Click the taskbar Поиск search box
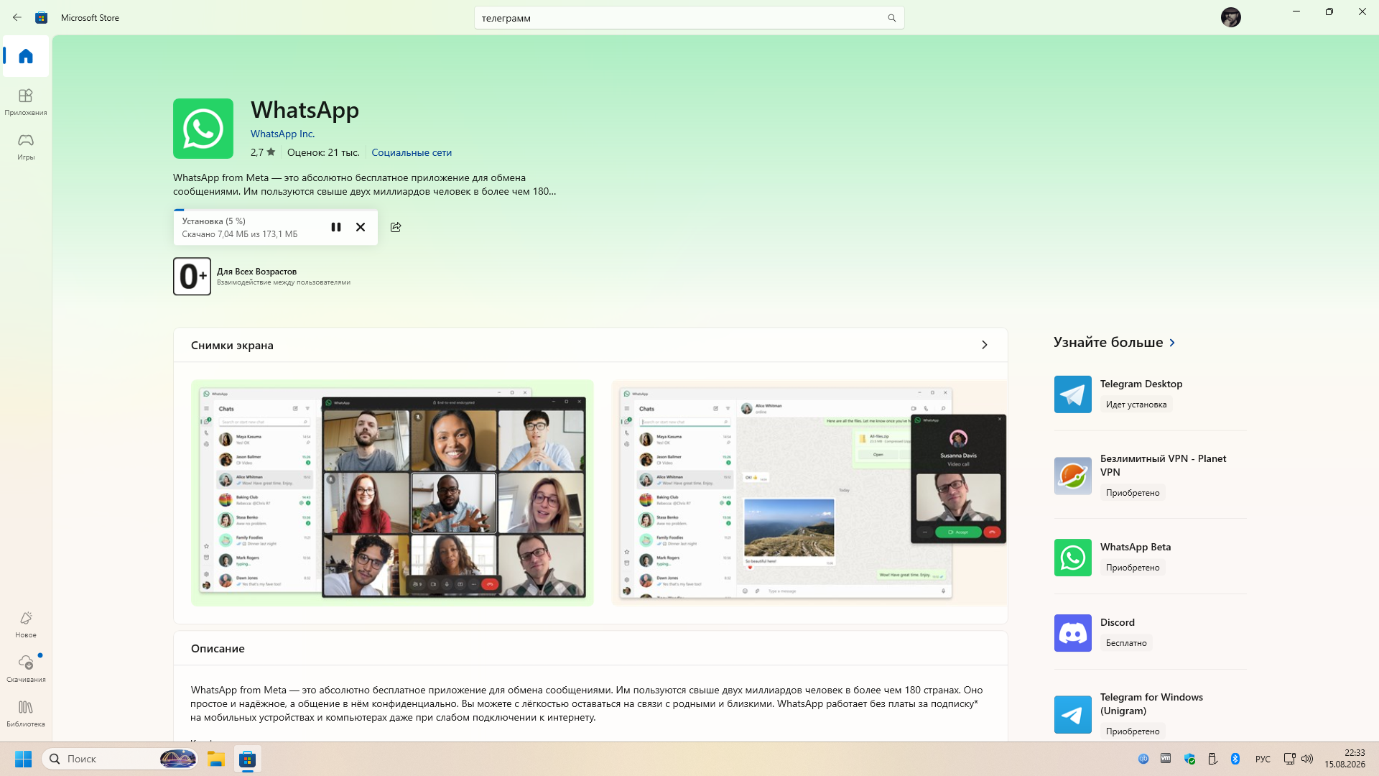The width and height of the screenshot is (1379, 776). [x=120, y=759]
